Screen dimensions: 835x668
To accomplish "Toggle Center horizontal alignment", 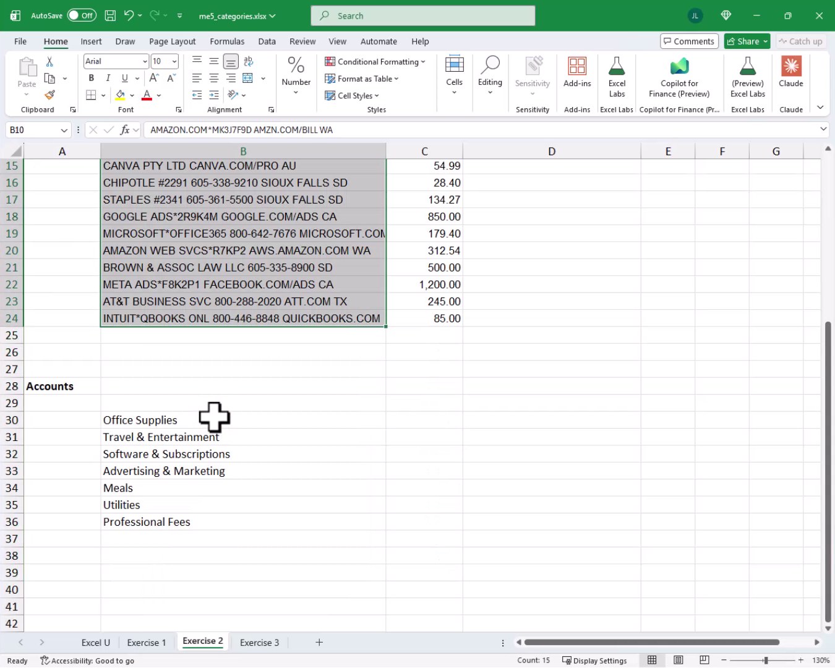I will (x=214, y=78).
